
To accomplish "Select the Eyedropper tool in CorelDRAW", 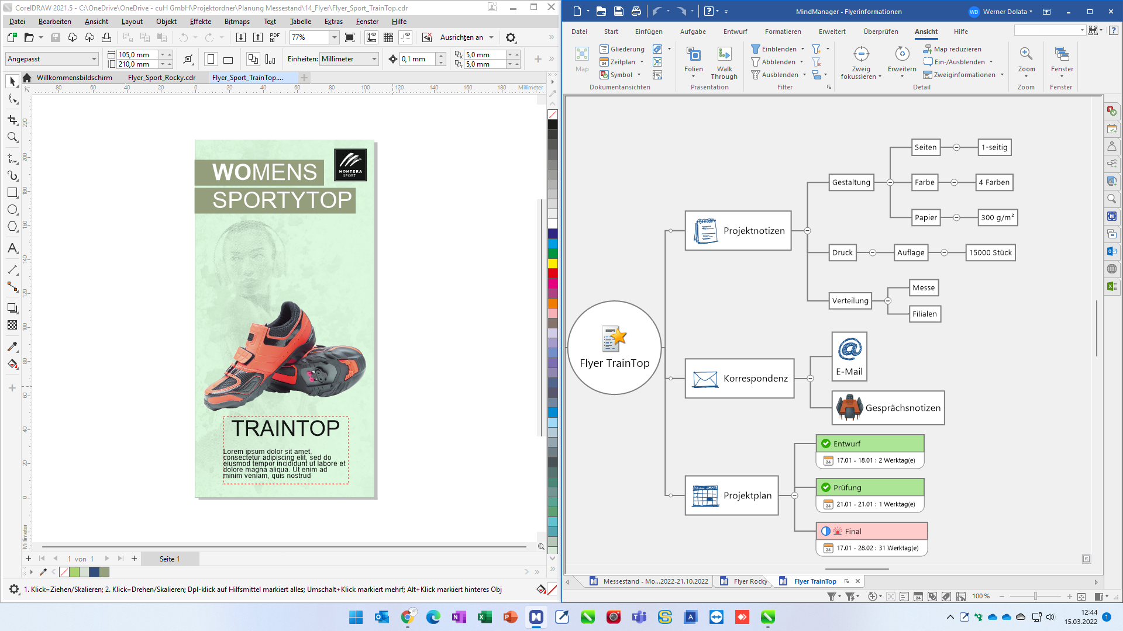I will click(x=12, y=346).
